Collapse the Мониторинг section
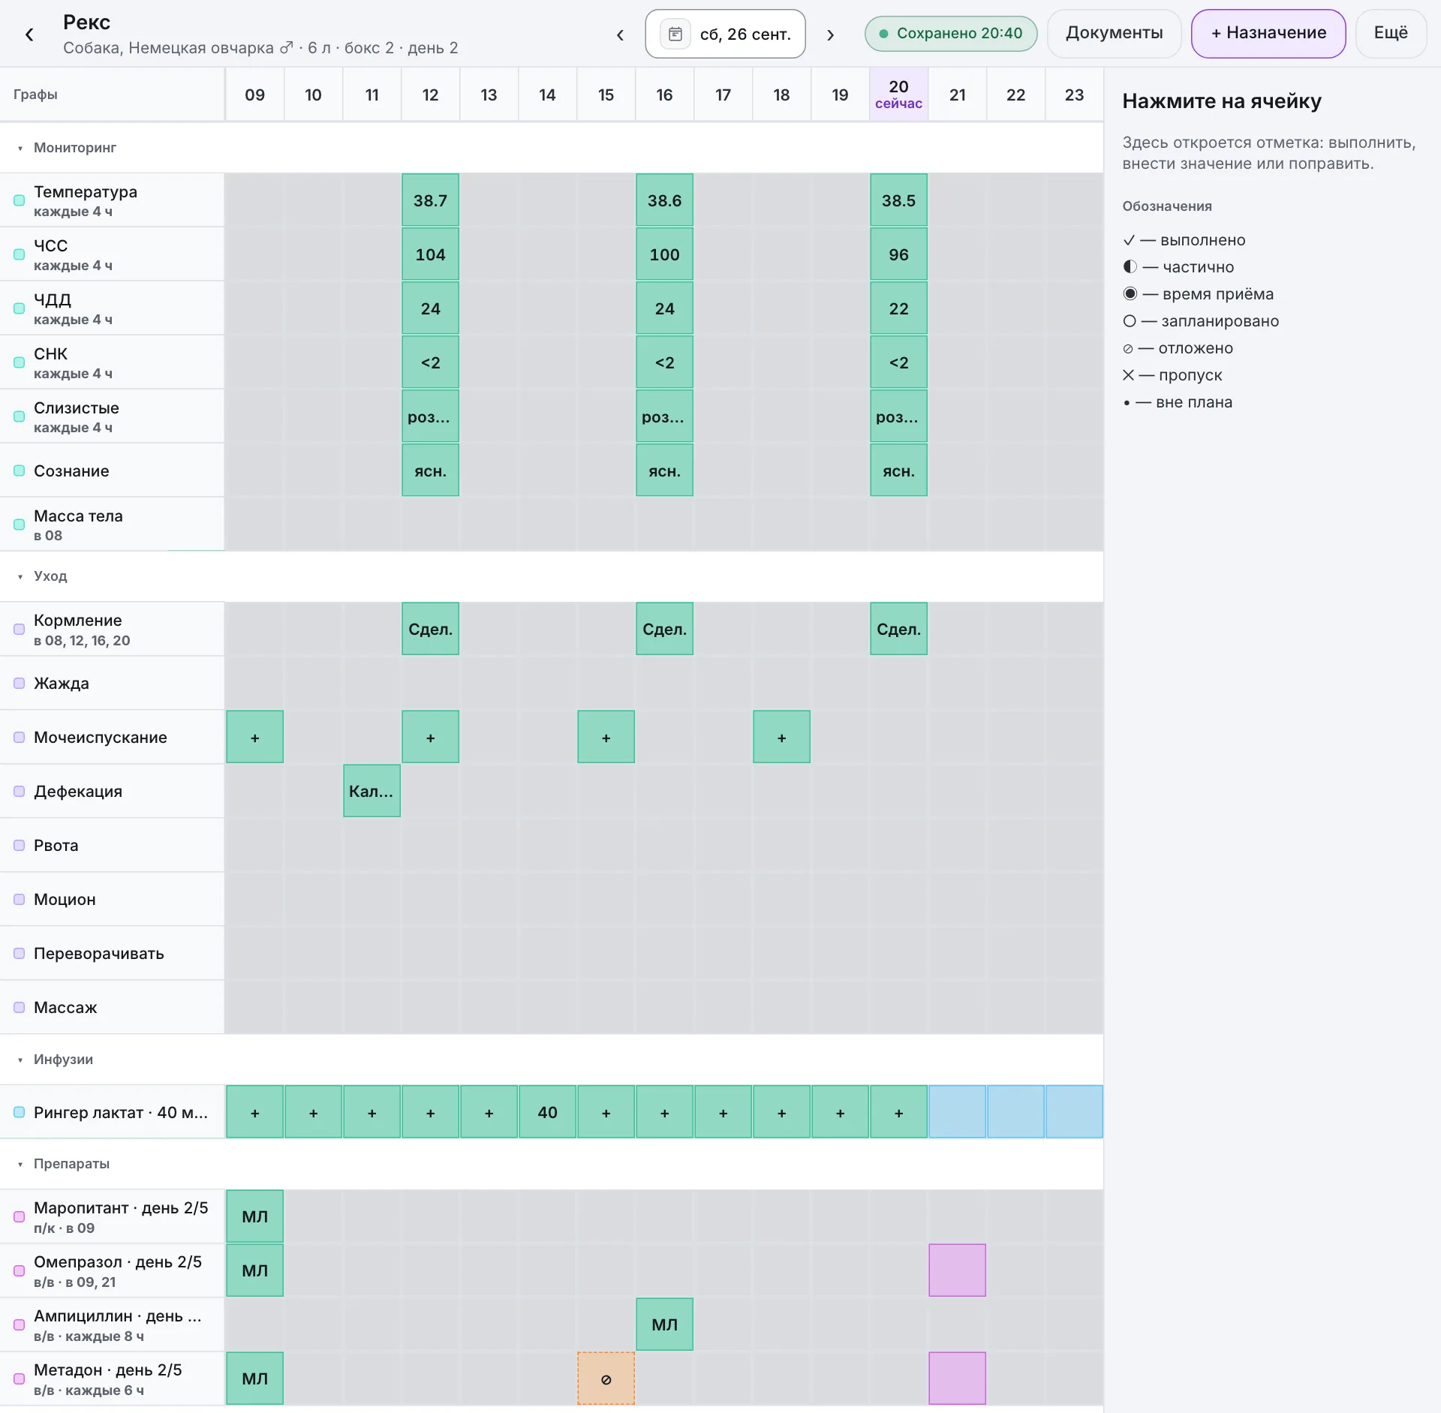 [x=20, y=148]
